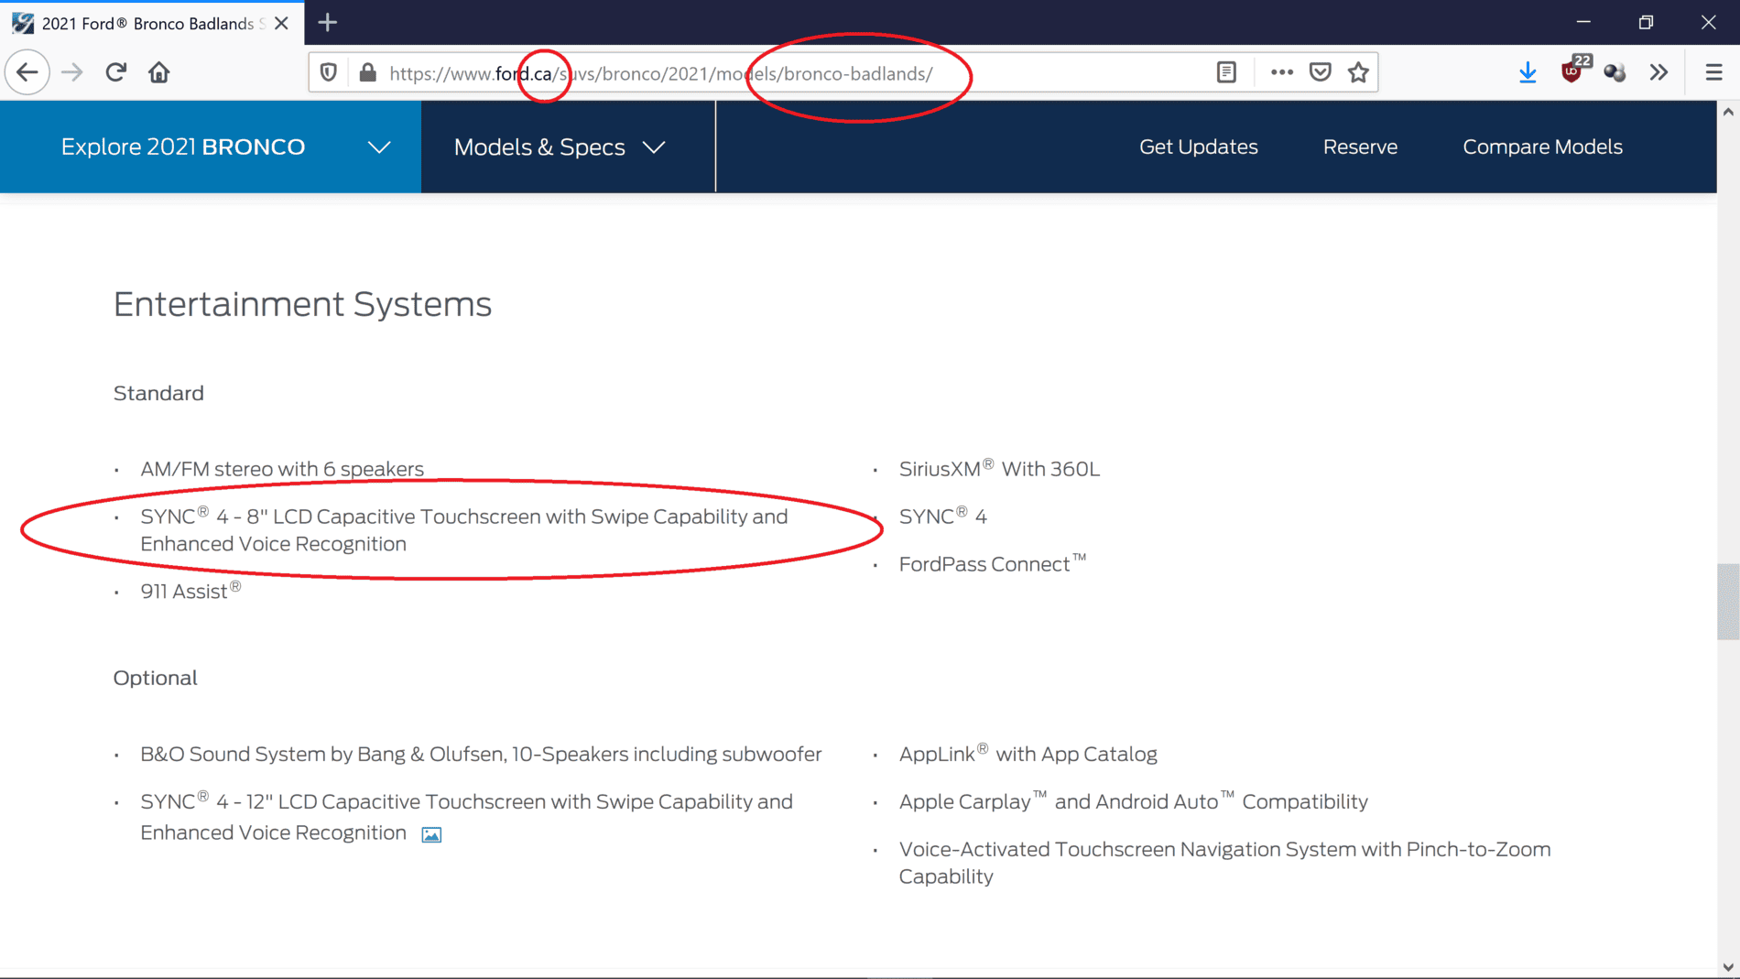Minimize the Firefox window
This screenshot has height=979, width=1740.
tap(1583, 22)
